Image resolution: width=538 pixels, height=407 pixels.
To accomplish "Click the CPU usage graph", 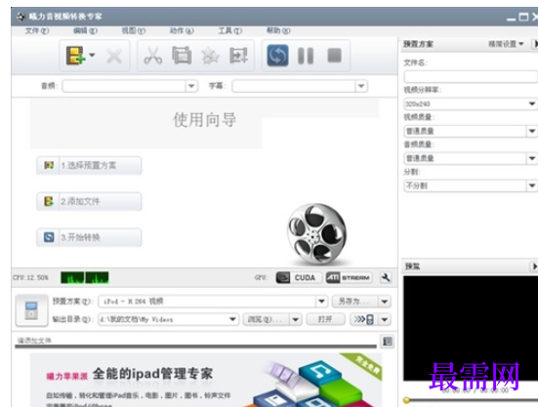I will point(85,277).
